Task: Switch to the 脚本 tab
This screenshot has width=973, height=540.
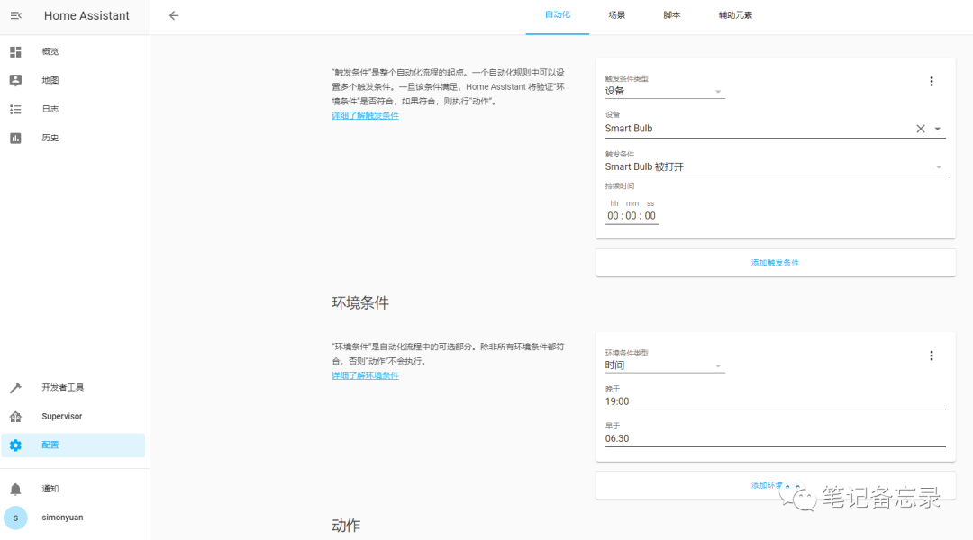Action: point(671,15)
